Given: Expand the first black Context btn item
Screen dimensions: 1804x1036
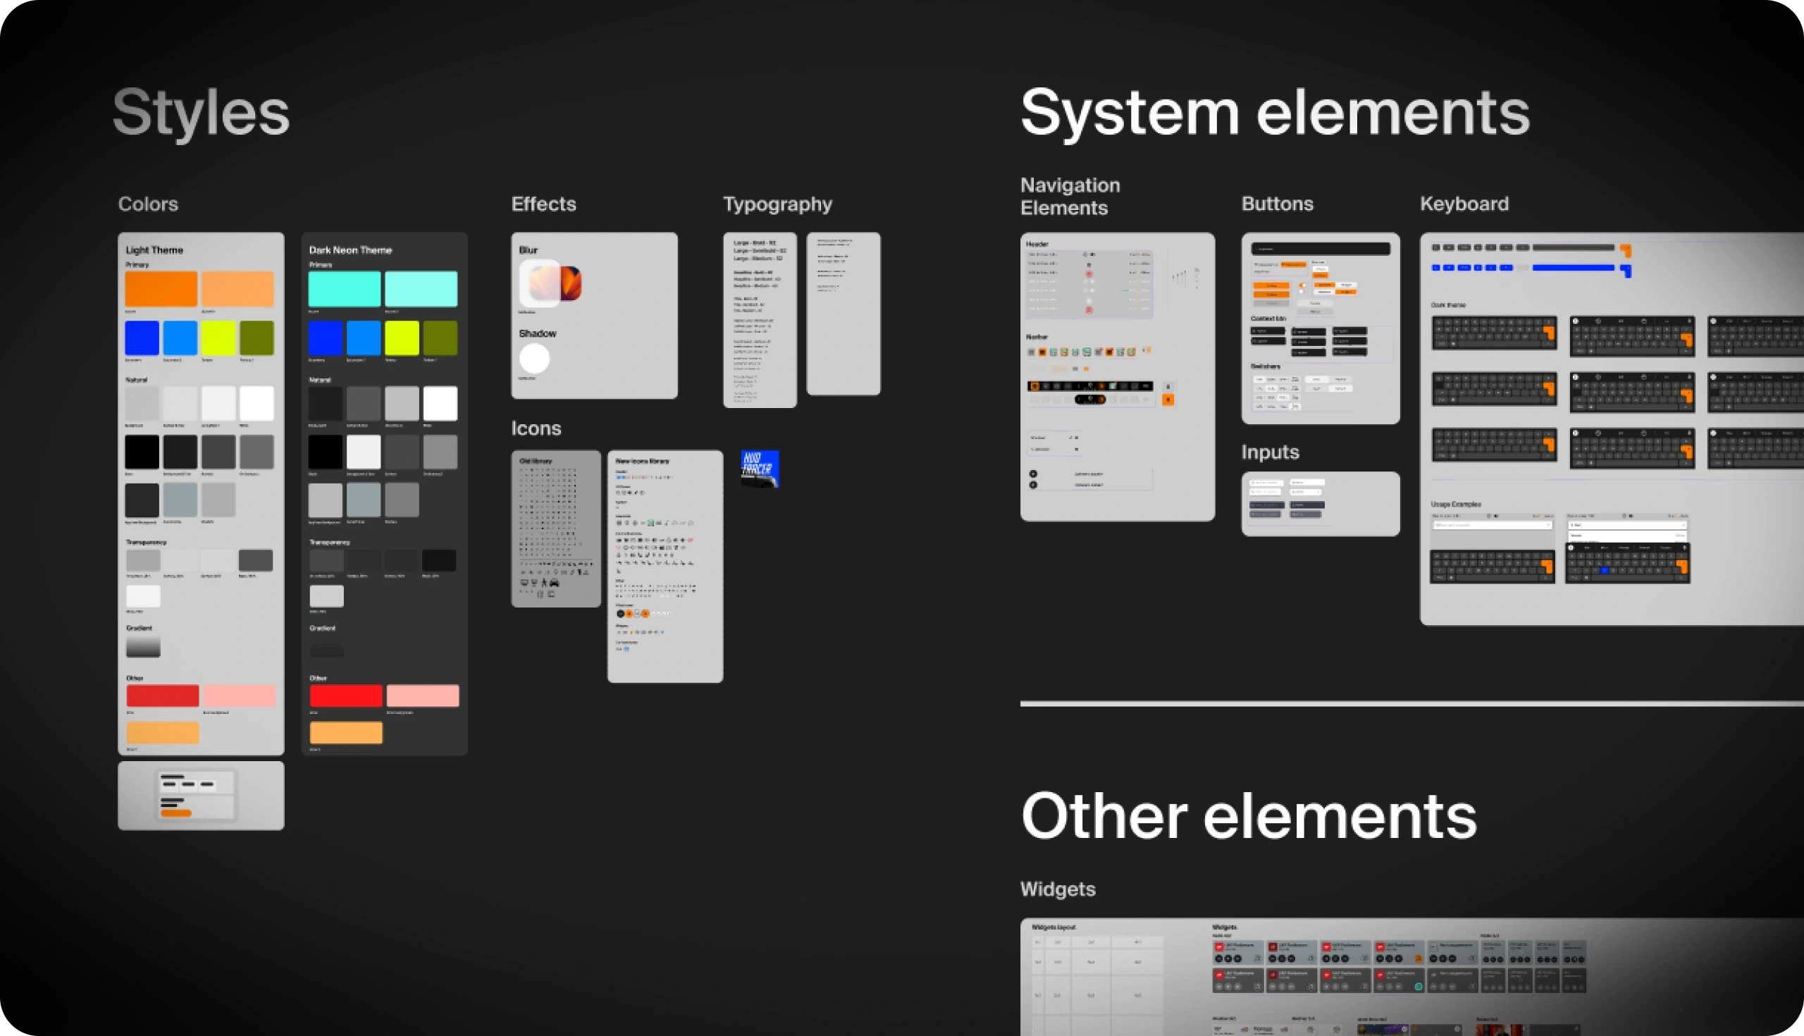Looking at the screenshot, I should pyautogui.click(x=1268, y=331).
